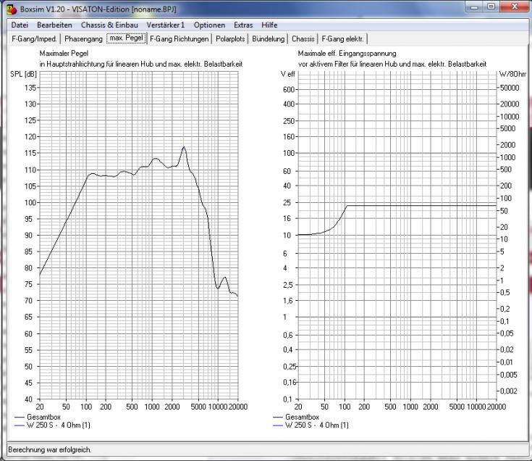
Task: Open the Hilfe menu
Action: 269,25
